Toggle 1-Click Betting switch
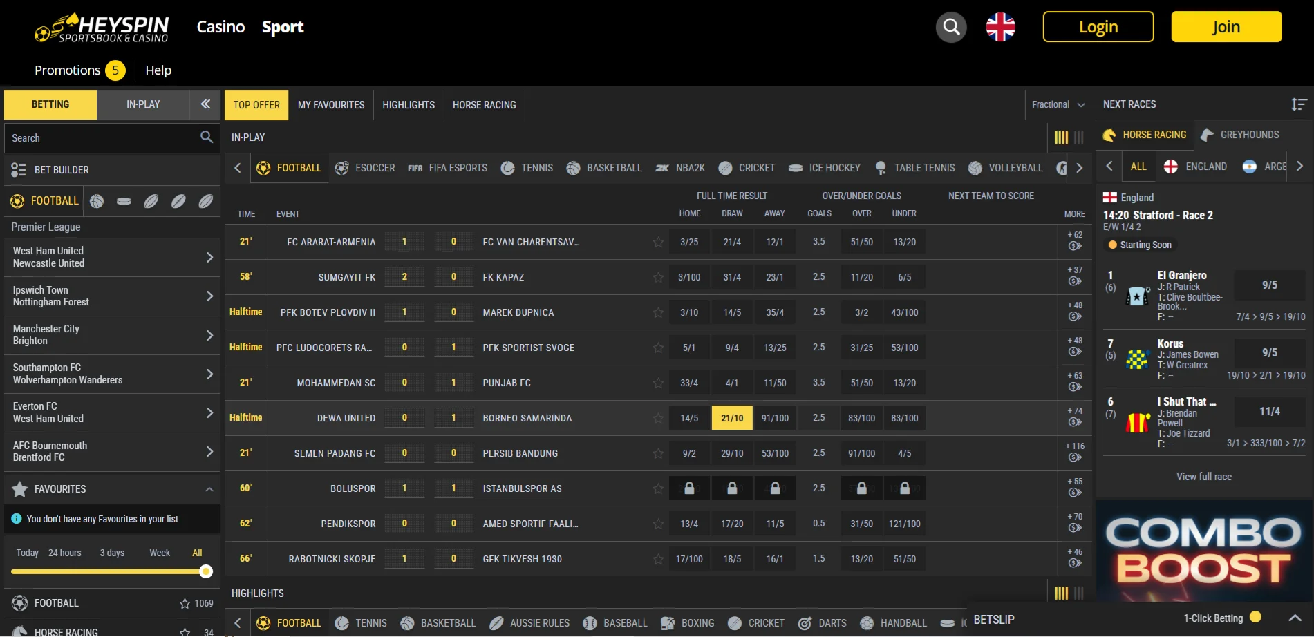 tap(1255, 618)
